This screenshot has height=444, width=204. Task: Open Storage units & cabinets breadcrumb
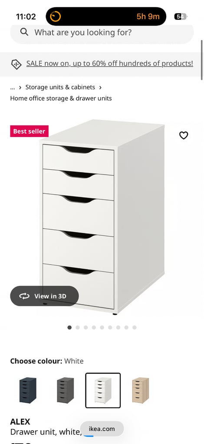tap(60, 87)
